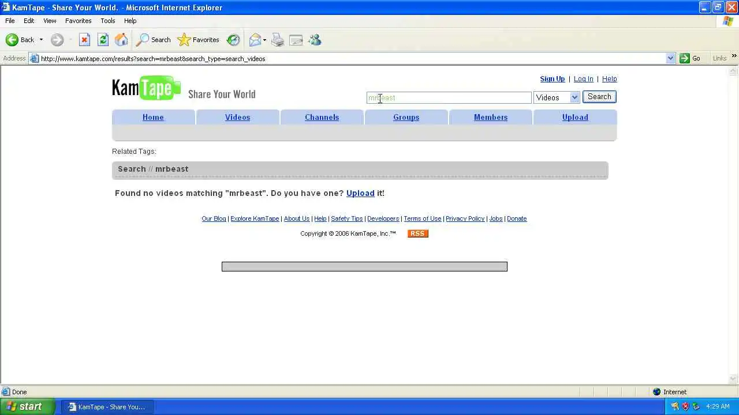Click the Search button next to Videos
This screenshot has width=739, height=415.
pyautogui.click(x=599, y=97)
